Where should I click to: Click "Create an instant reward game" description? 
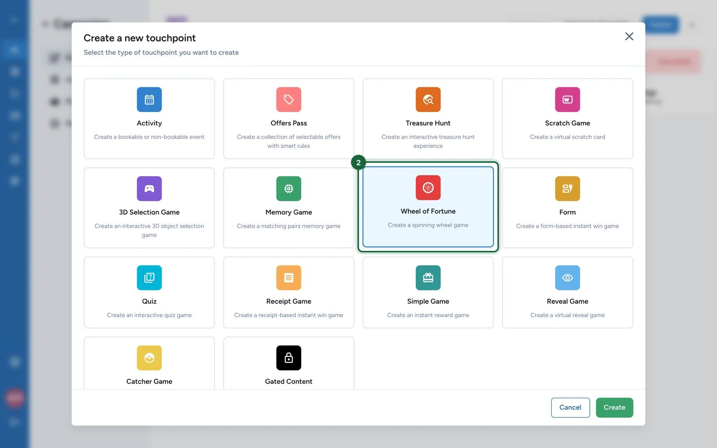tap(428, 315)
